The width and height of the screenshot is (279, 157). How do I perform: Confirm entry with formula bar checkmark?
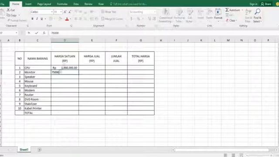pos(37,33)
